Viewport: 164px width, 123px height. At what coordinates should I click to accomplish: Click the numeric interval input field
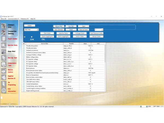click(98, 30)
